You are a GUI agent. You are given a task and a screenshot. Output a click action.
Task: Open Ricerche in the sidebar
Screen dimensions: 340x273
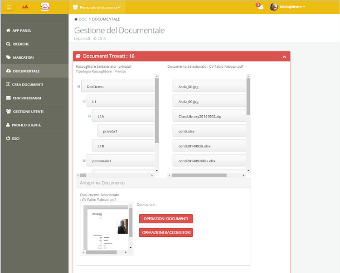click(21, 44)
